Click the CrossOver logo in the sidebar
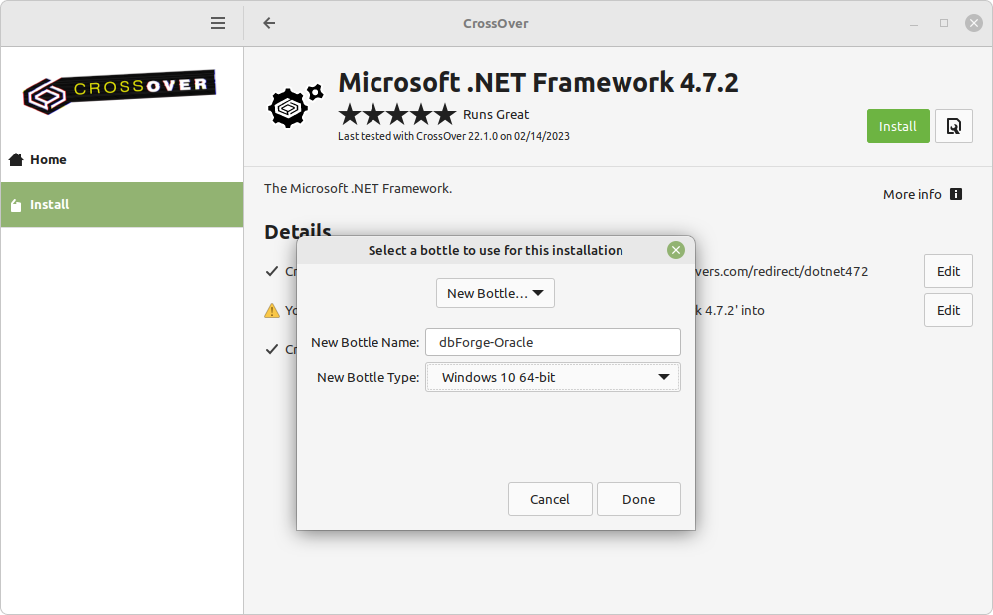 120,92
